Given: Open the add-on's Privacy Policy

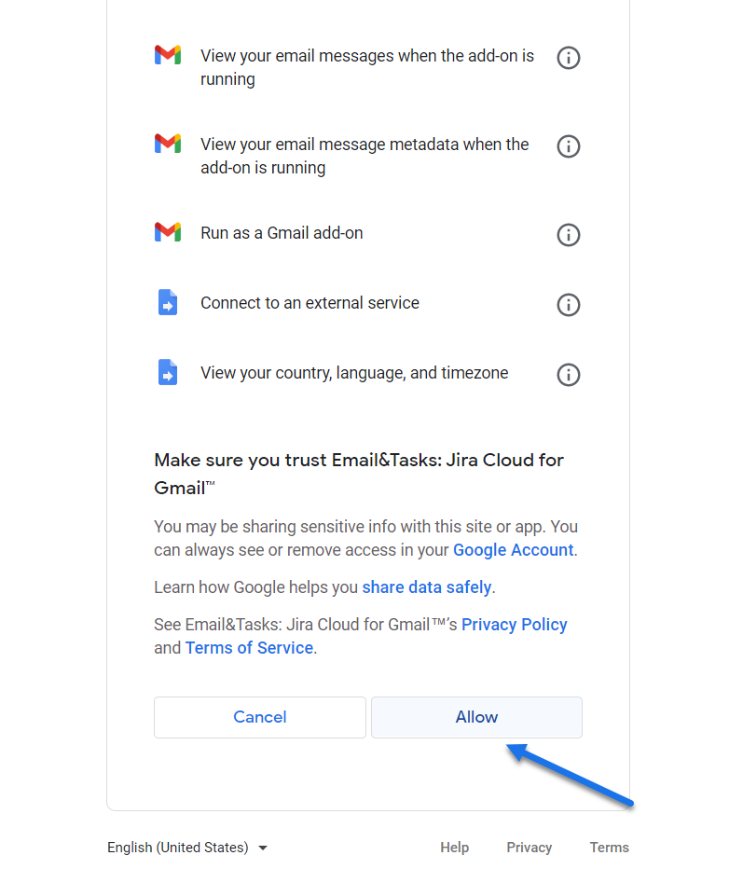Looking at the screenshot, I should click(x=514, y=625).
